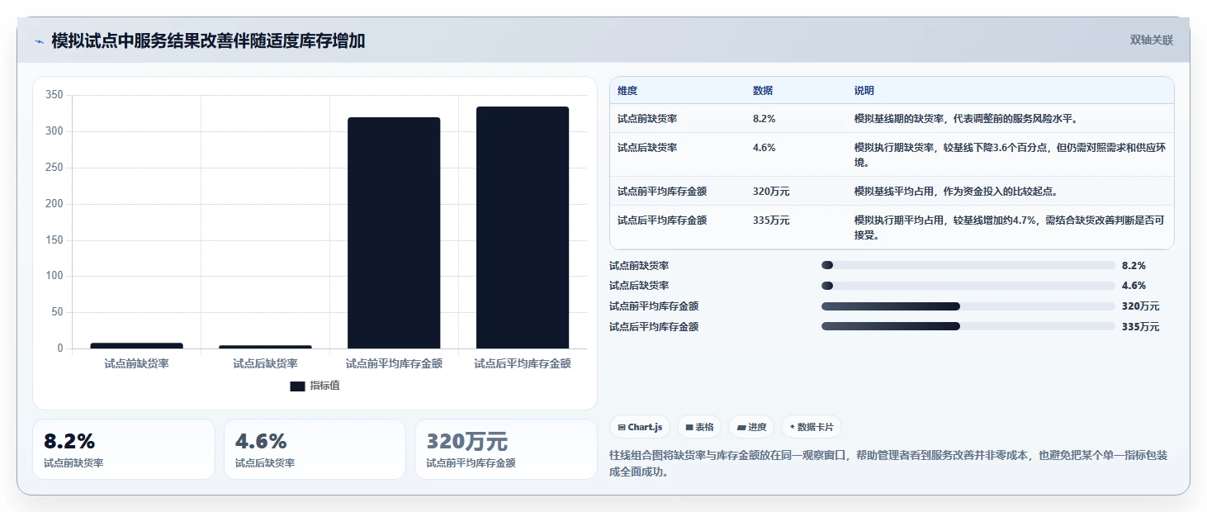Viewport: 1207px width, 512px height.
Task: Open the 4.6% 试点后缺货率 stat card
Action: tap(315, 449)
